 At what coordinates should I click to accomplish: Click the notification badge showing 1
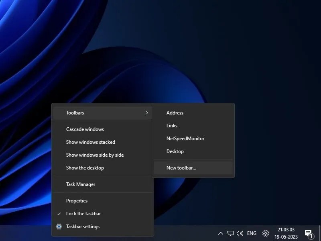(x=311, y=236)
